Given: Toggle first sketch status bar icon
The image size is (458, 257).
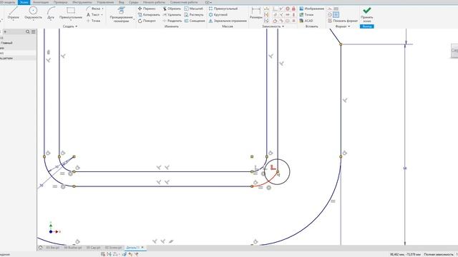Looking at the screenshot, I should [x=103, y=254].
